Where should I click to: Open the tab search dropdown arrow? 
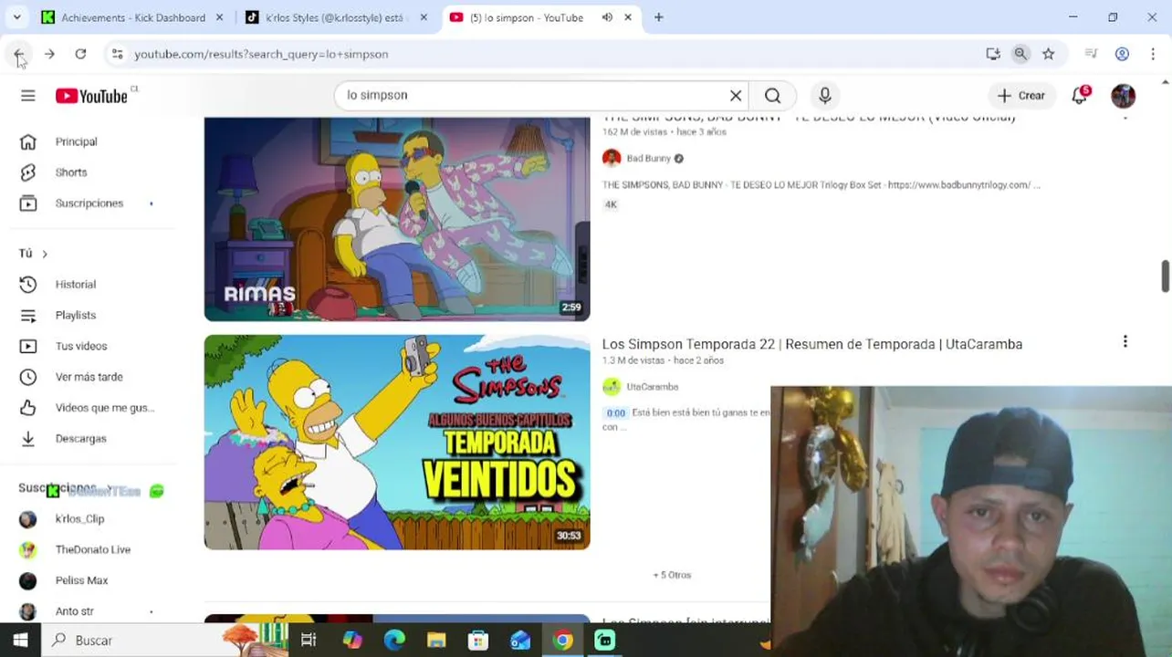[x=16, y=17]
